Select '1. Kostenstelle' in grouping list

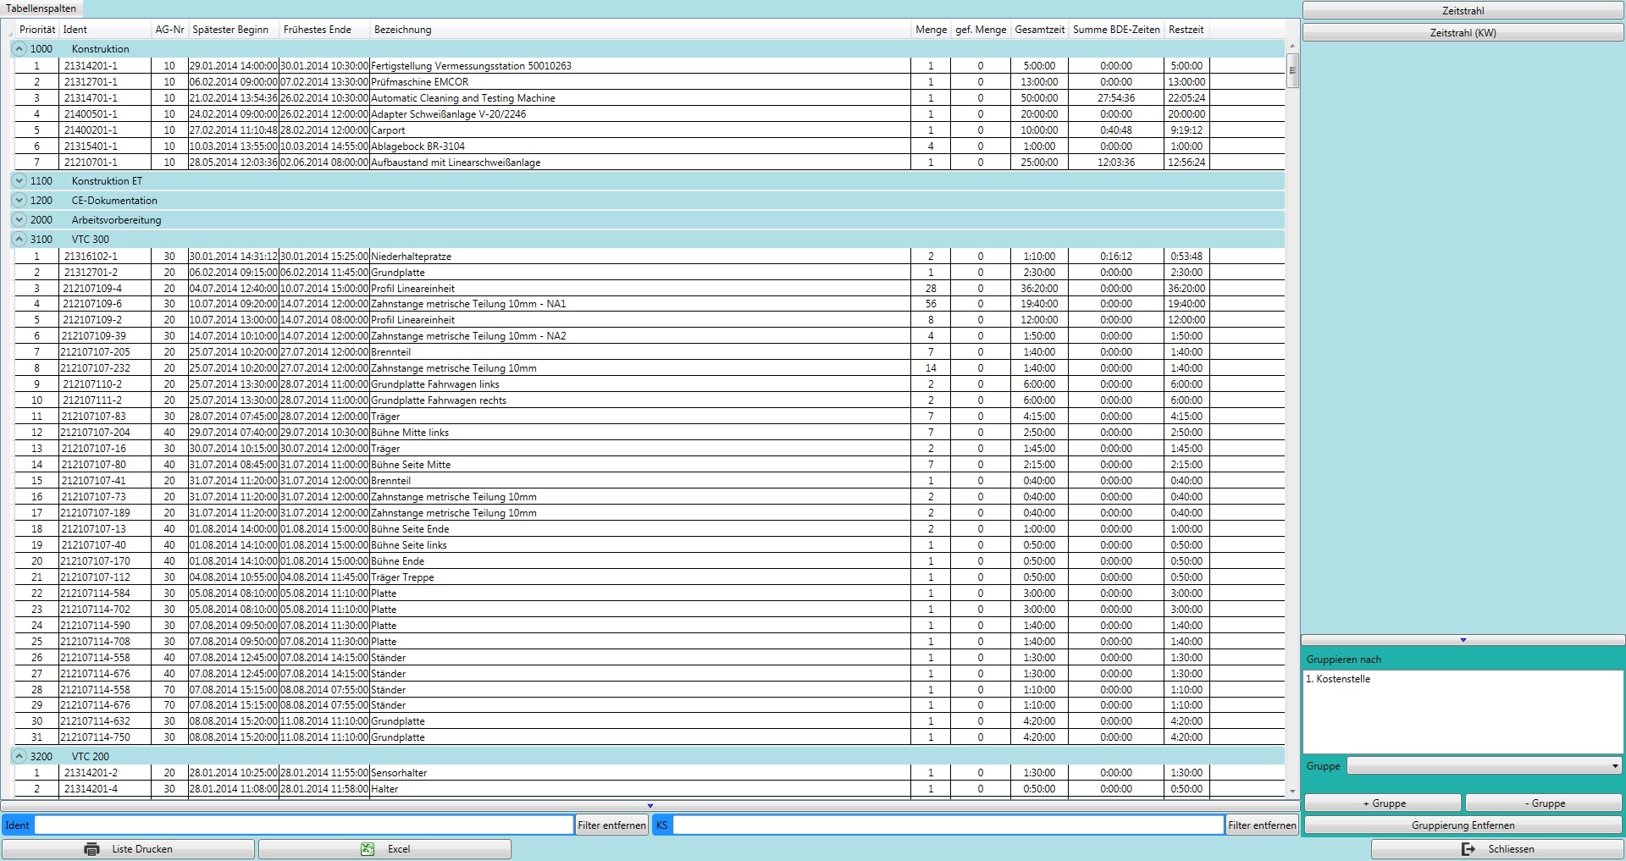(1338, 679)
